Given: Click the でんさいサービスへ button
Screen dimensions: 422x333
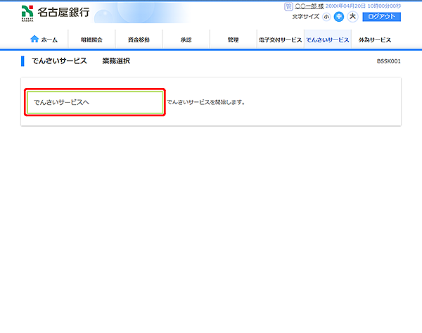Looking at the screenshot, I should pyautogui.click(x=94, y=102).
